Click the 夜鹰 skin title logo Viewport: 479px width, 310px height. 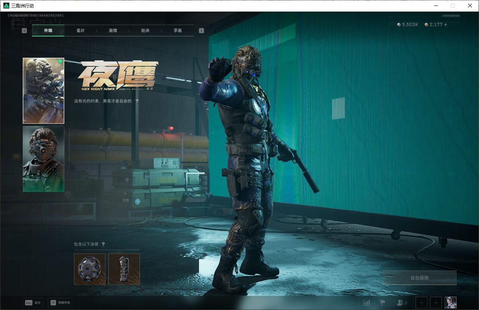pyautogui.click(x=118, y=76)
